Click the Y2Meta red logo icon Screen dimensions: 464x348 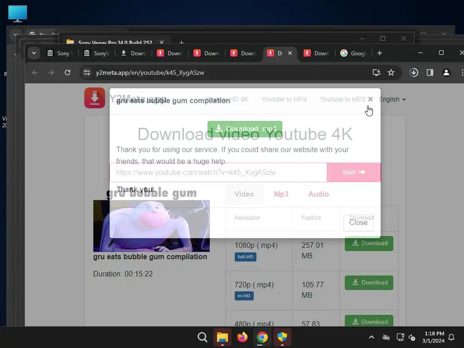pos(95,98)
